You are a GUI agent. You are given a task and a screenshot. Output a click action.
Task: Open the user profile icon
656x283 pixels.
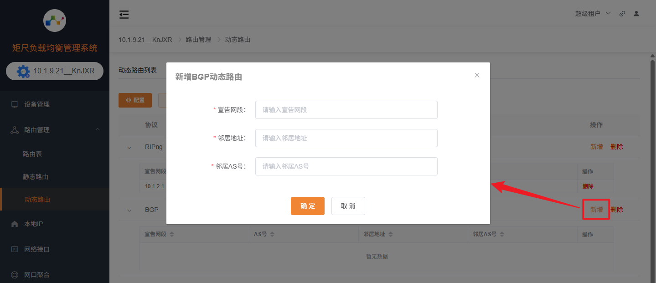click(x=636, y=14)
